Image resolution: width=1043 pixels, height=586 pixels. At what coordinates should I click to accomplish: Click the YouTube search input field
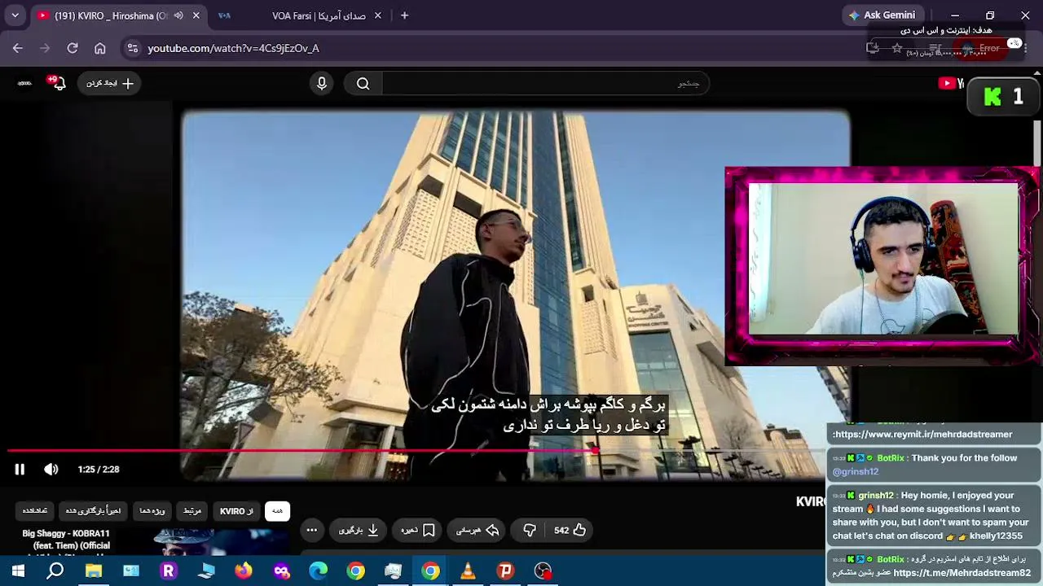click(x=544, y=83)
